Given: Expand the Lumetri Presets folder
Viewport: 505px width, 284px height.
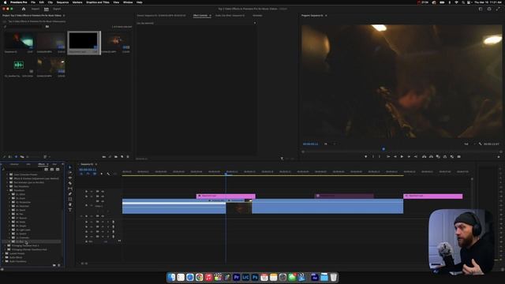Looking at the screenshot, I should pyautogui.click(x=3, y=253).
